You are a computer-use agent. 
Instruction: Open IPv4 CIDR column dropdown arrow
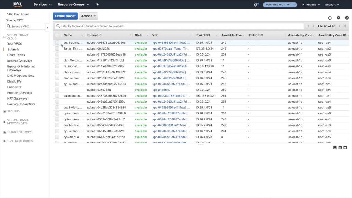pos(216,35)
